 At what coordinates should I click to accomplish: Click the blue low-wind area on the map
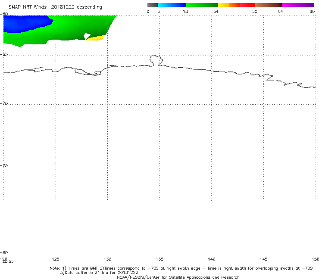25,24
